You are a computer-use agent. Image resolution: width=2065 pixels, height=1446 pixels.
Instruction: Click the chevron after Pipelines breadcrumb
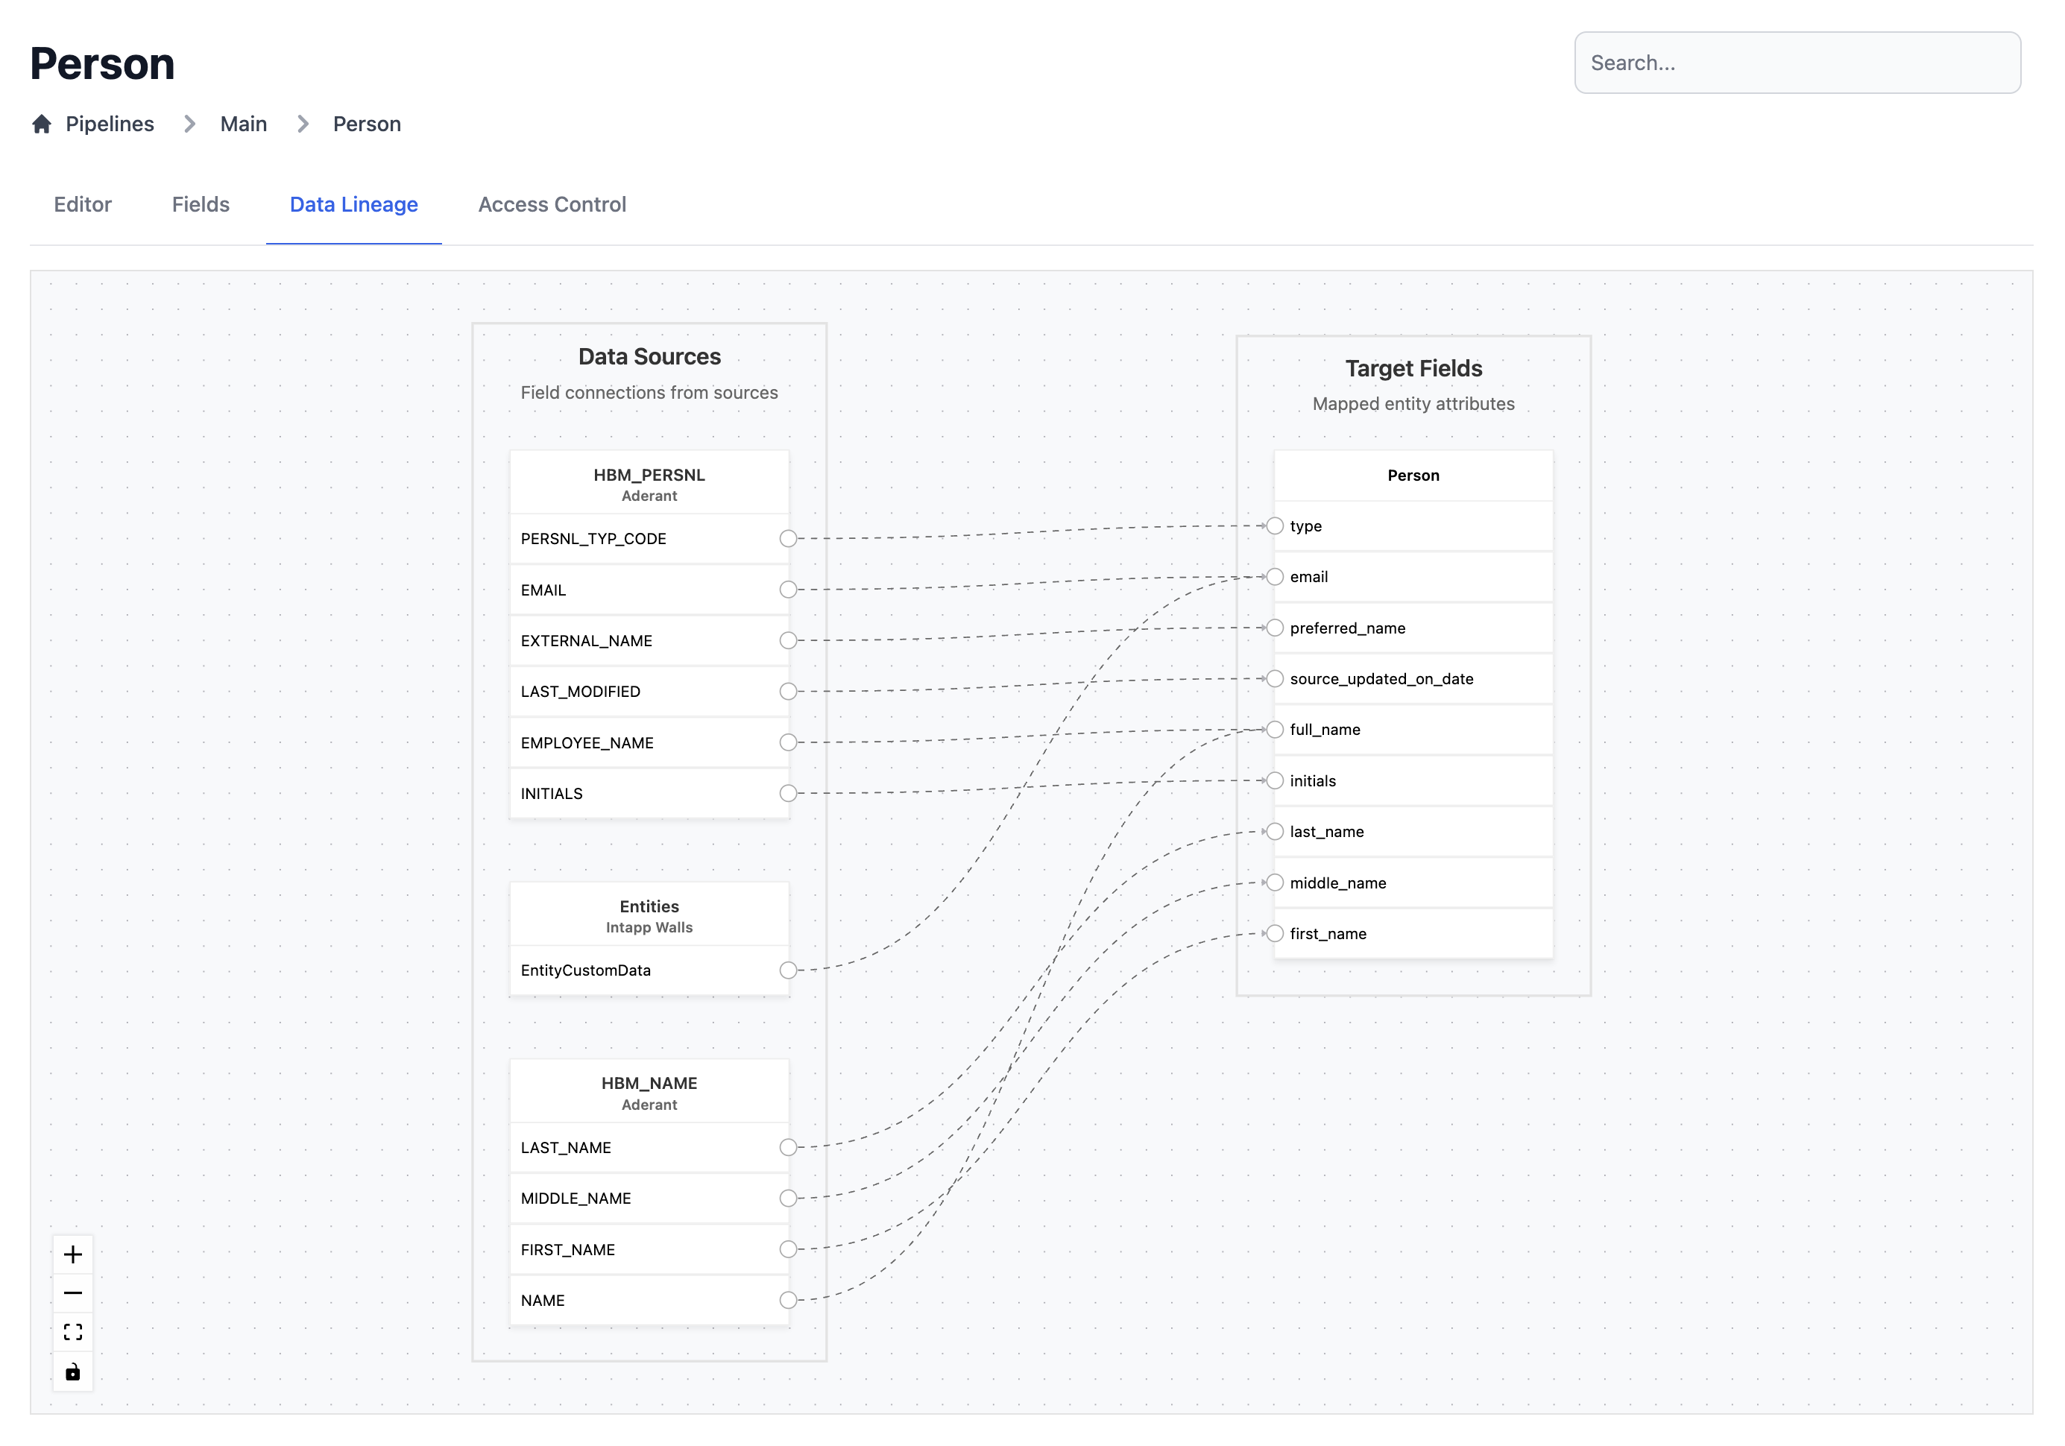point(189,124)
